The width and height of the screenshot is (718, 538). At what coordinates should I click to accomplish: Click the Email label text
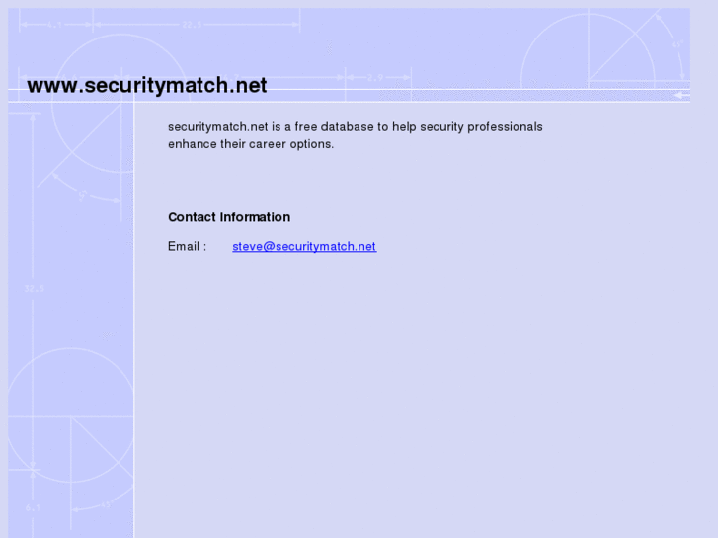(x=187, y=247)
